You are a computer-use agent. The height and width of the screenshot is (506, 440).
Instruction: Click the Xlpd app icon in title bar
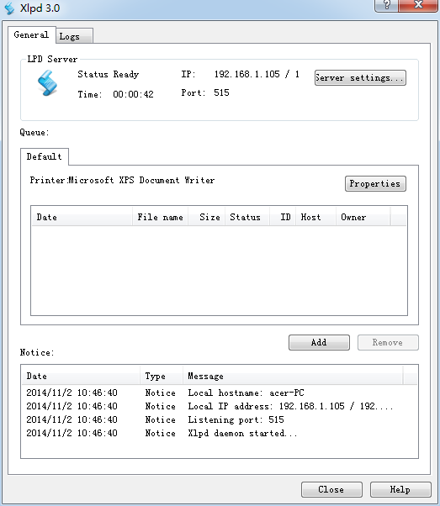(x=9, y=8)
